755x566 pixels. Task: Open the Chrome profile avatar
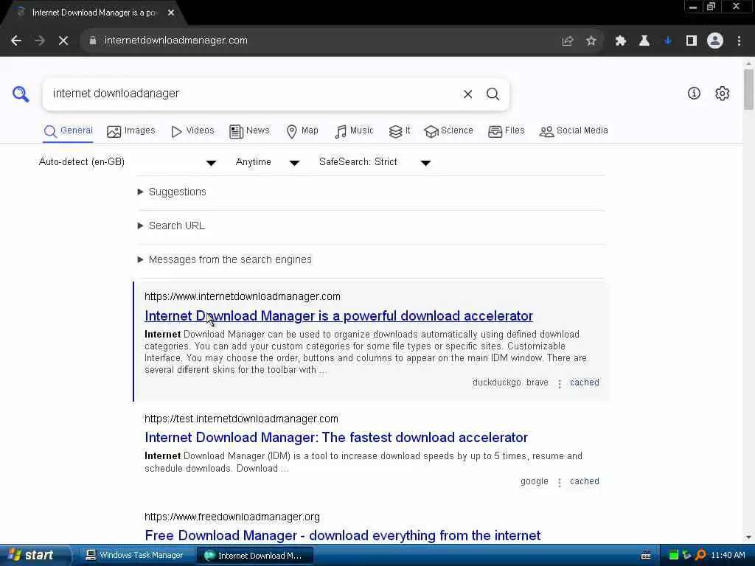pyautogui.click(x=715, y=41)
